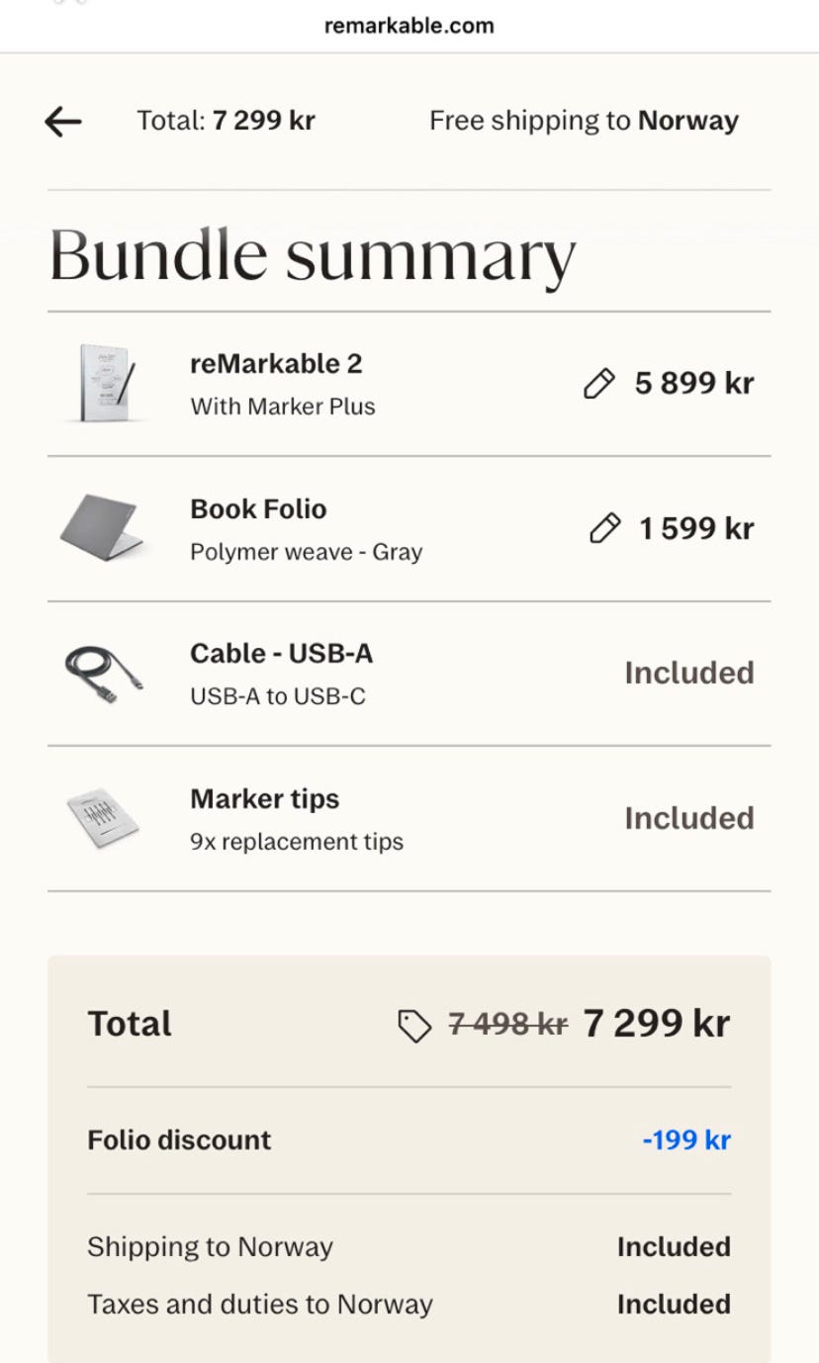Image resolution: width=819 pixels, height=1363 pixels.
Task: Select the USB-A cable thumbnail
Action: (103, 674)
